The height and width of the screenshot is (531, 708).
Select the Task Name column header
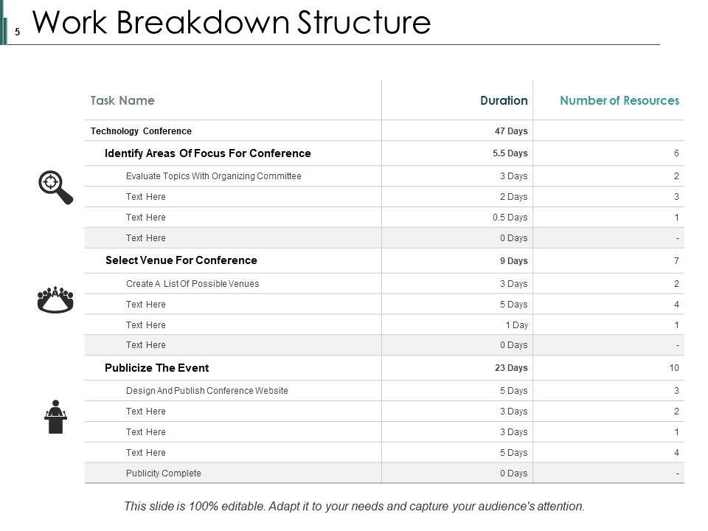pos(122,100)
